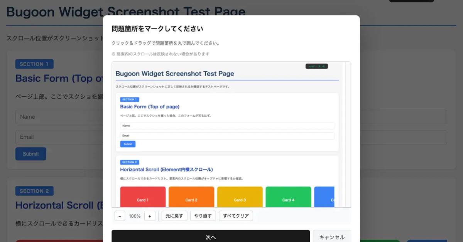Image resolution: width=463 pixels, height=242 pixels.
Task: Click the background page's Email input field
Action: click(58, 137)
